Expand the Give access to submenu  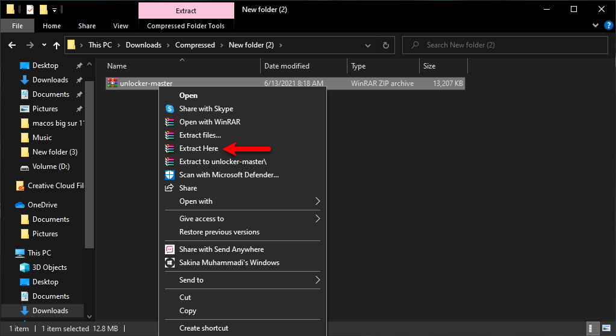point(317,218)
